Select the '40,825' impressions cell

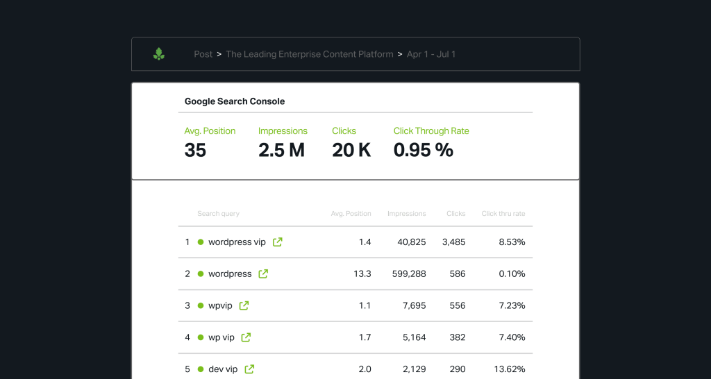tap(412, 242)
